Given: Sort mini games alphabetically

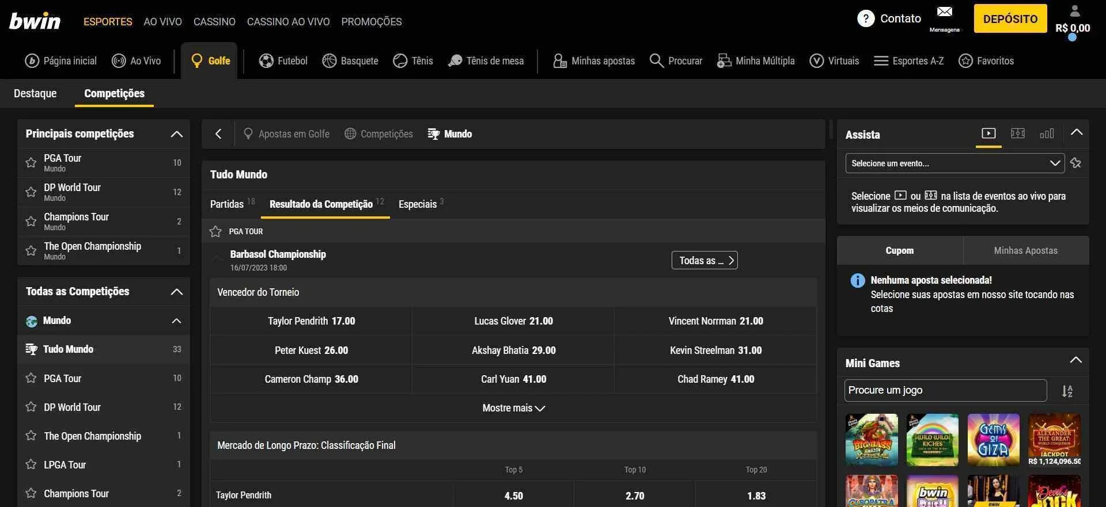Looking at the screenshot, I should point(1067,391).
